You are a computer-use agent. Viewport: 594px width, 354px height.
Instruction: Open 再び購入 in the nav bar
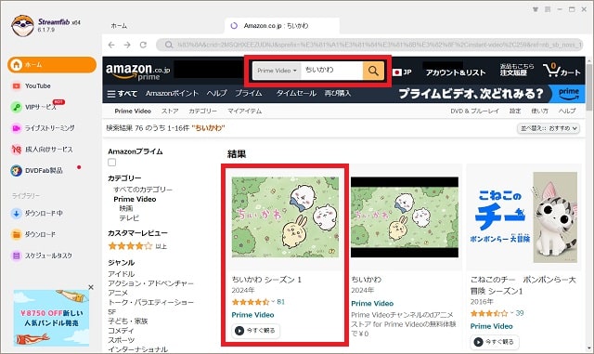[338, 93]
